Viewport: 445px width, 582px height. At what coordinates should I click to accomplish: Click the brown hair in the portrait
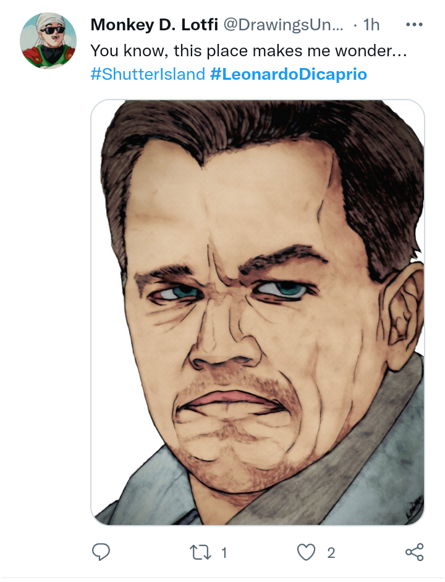coord(260,134)
